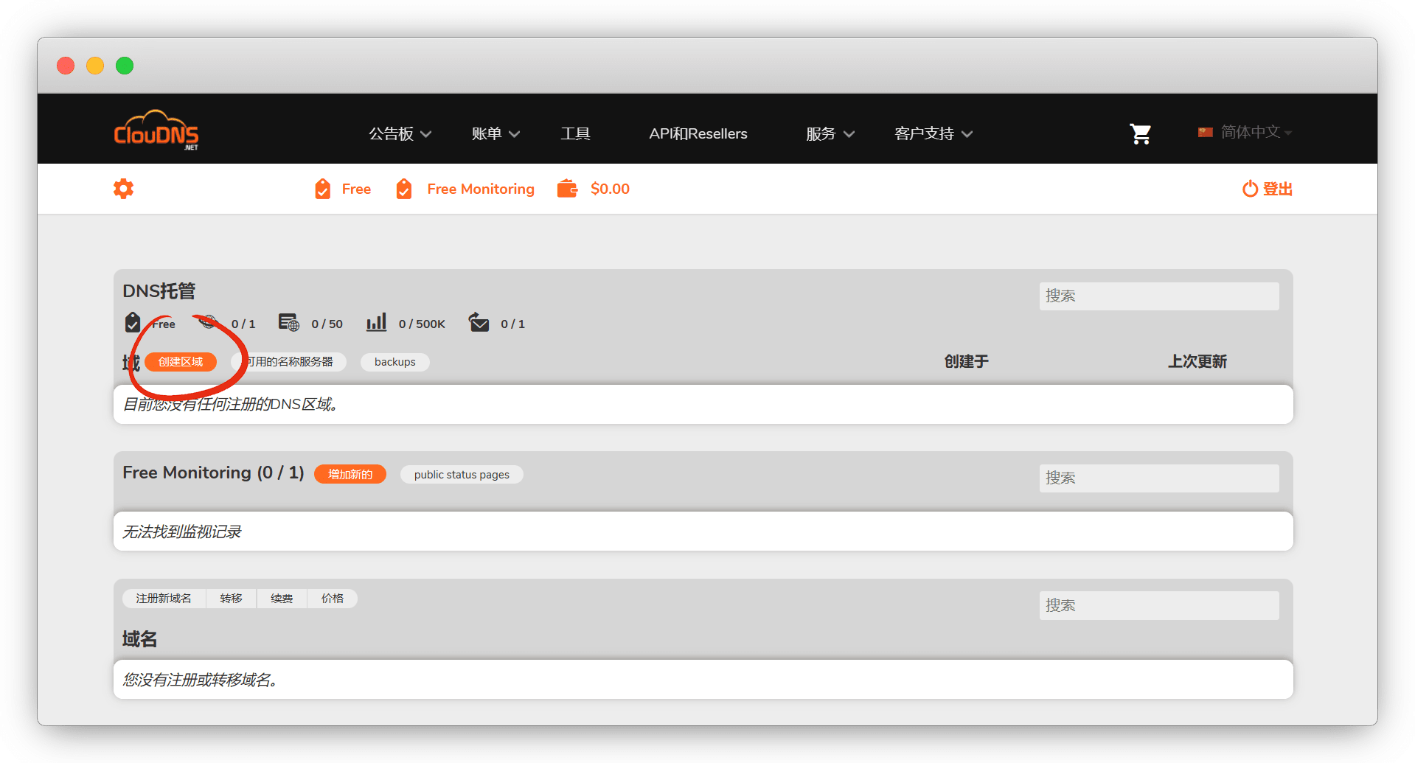Open the shopping cart icon
This screenshot has width=1415, height=763.
point(1140,133)
